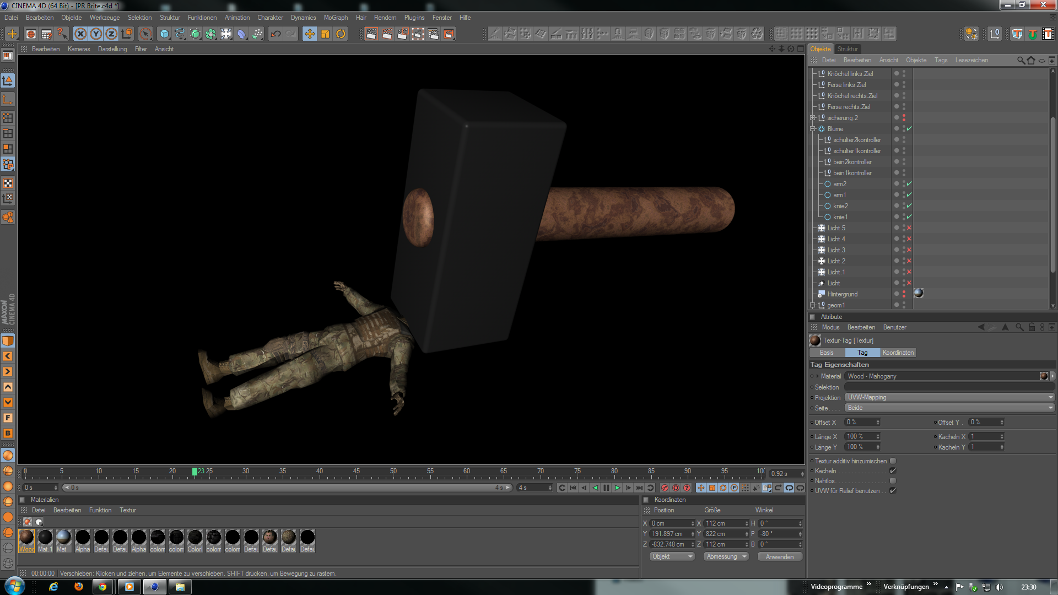
Task: Open the Charakter menu
Action: (x=270, y=18)
